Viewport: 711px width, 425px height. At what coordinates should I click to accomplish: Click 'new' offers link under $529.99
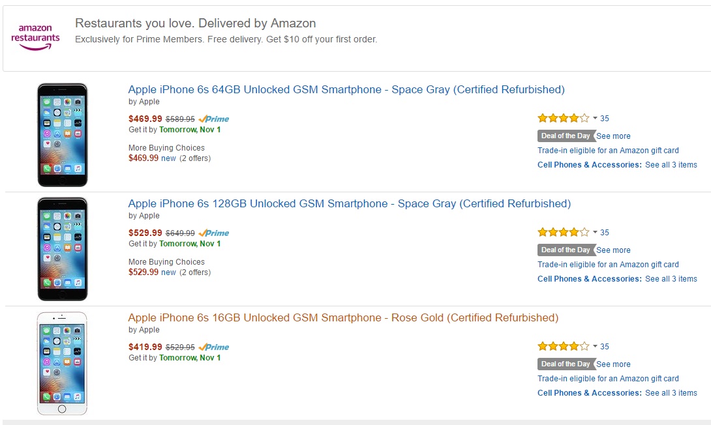tap(168, 272)
